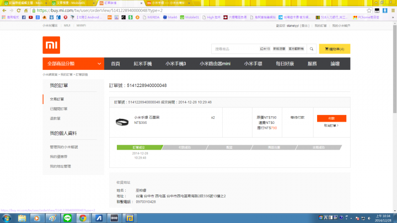Select 退款單 in the sidebar

point(55,118)
